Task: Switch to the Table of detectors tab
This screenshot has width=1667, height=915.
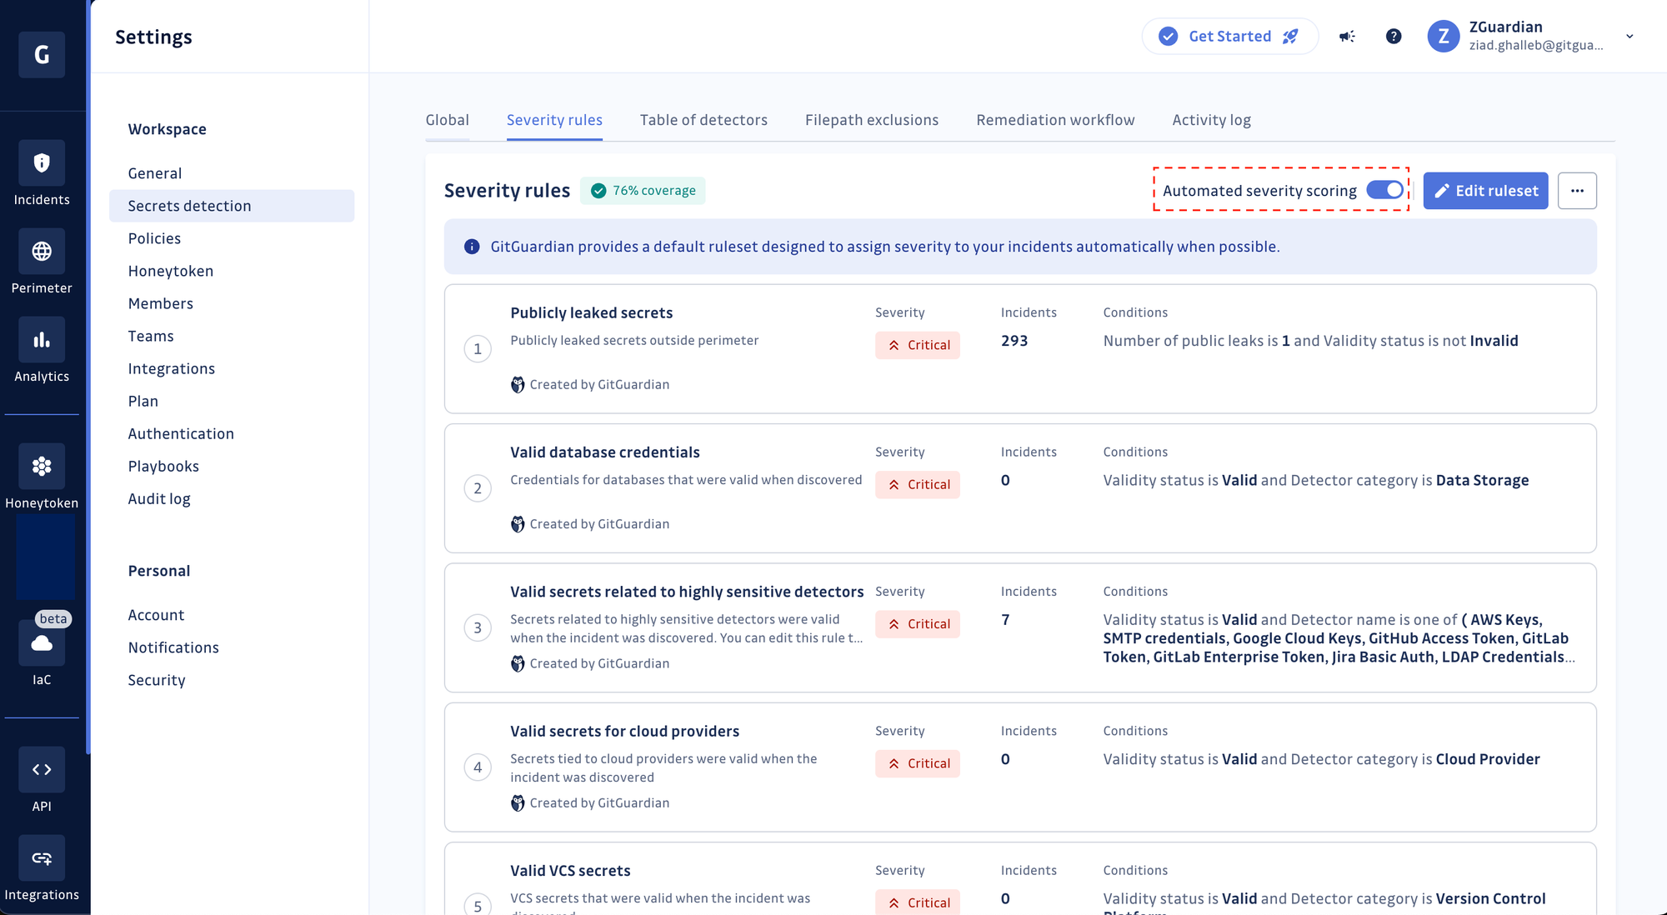Action: (x=703, y=119)
